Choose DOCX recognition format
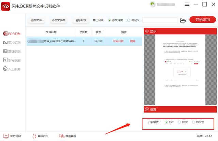The width and height of the screenshot is (218, 141). point(198,122)
